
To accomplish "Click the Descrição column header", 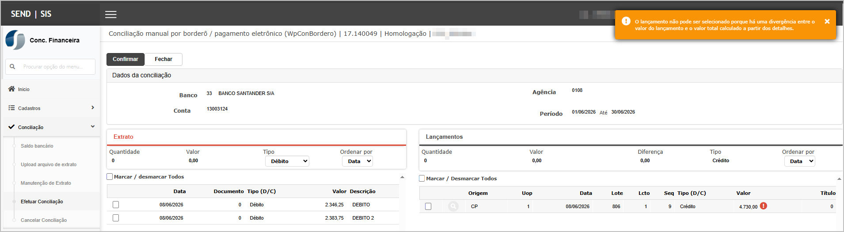I will [363, 191].
